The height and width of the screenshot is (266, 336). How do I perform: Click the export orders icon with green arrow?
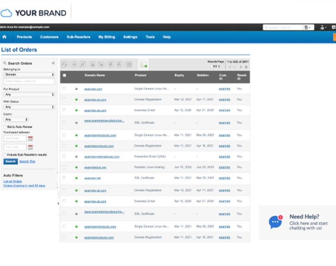point(144,64)
